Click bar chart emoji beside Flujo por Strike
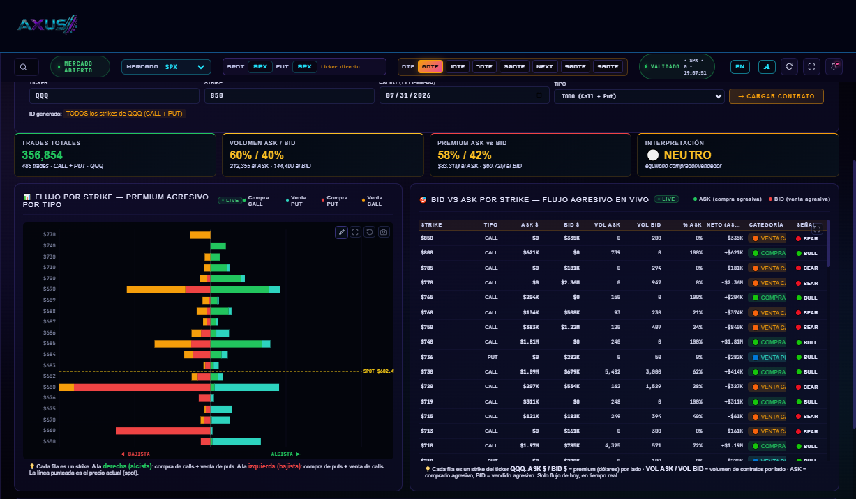This screenshot has width=856, height=499. tap(27, 198)
